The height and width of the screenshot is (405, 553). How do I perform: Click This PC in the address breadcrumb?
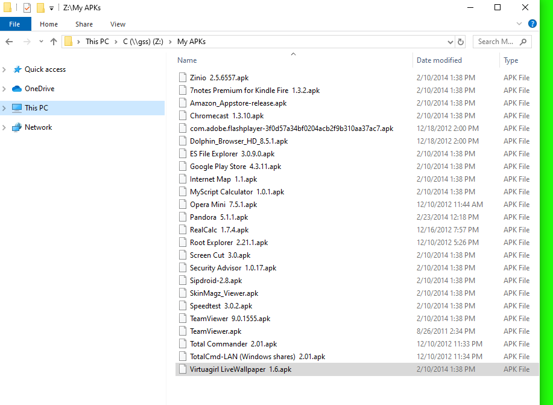click(96, 42)
